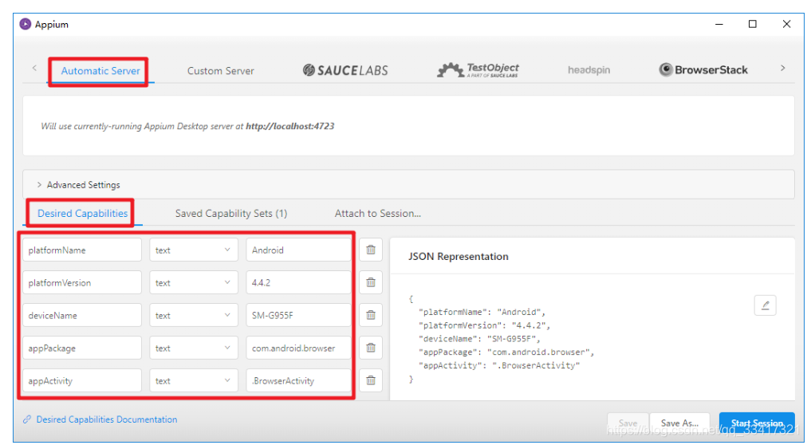Click the platformName name field
Image resolution: width=807 pixels, height=445 pixels.
pos(82,250)
